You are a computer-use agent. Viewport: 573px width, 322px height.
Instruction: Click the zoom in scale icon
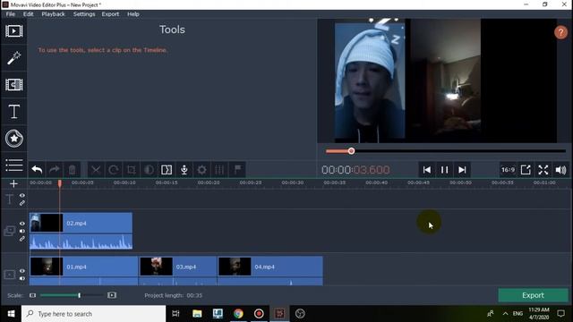(x=112, y=295)
